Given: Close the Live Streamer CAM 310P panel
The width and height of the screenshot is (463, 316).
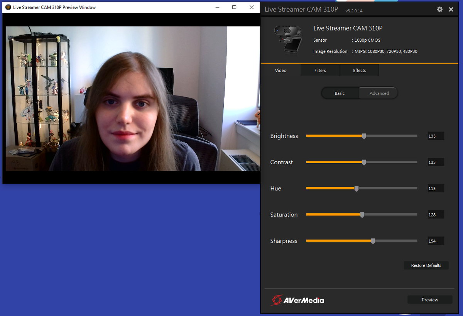Looking at the screenshot, I should 451,9.
